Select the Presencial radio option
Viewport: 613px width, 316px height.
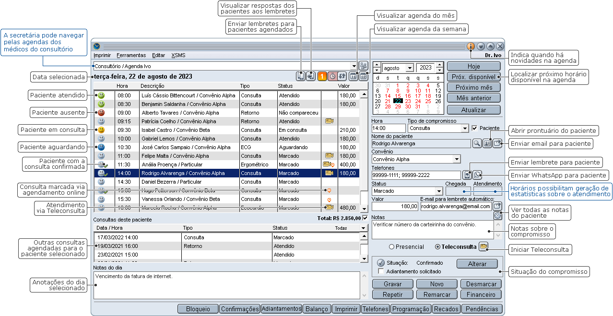391,247
